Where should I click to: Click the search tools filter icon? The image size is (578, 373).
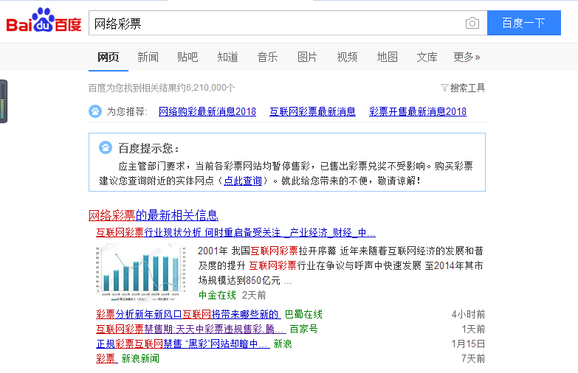[444, 88]
